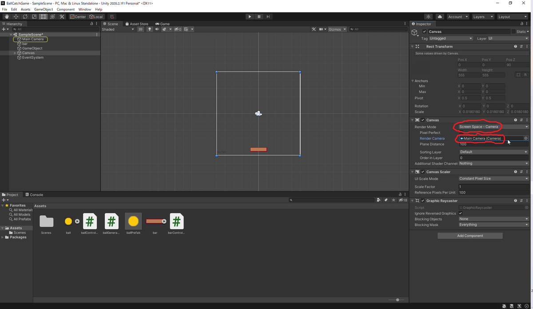Disable Graphic Raycaster component checkbox
The image size is (533, 309).
(423, 201)
